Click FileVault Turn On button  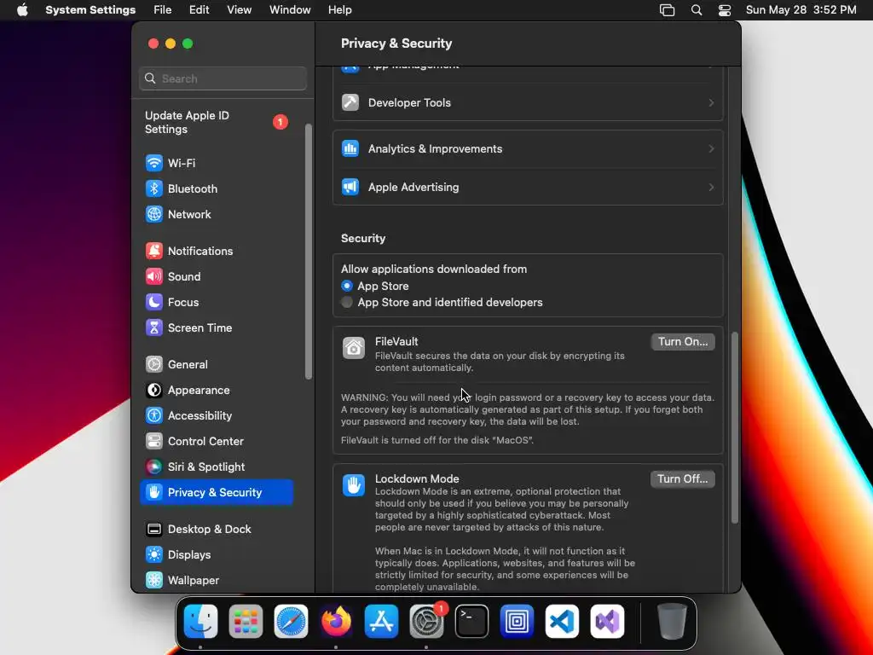(683, 342)
